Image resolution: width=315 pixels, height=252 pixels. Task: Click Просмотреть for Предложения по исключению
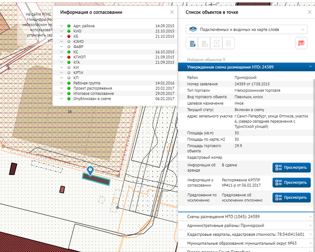pos(291,198)
